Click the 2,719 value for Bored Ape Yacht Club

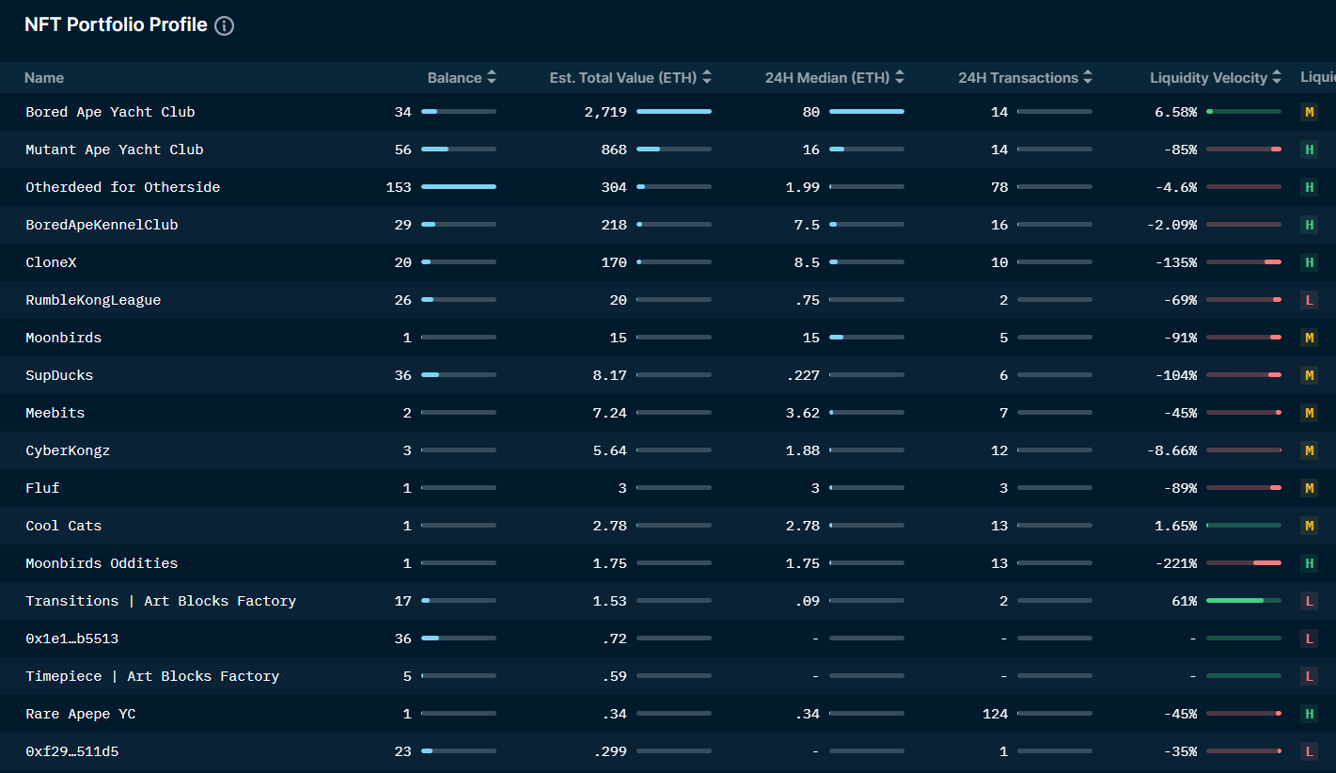tap(605, 112)
